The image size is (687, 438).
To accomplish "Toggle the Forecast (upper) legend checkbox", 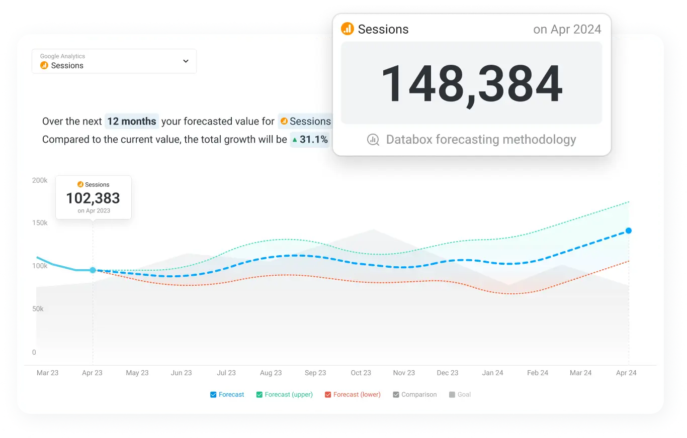I will click(x=260, y=395).
